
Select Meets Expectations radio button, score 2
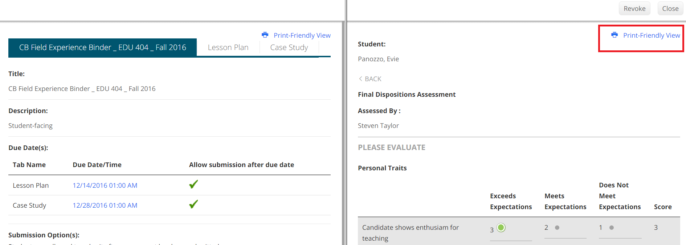[x=557, y=228]
